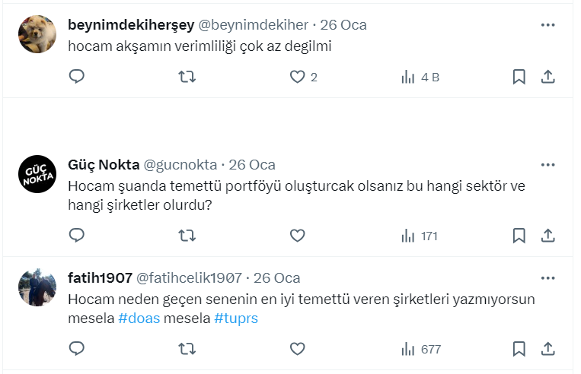Reply to beynimdekiherşey's tweet
The height and width of the screenshot is (374, 581).
pos(77,77)
